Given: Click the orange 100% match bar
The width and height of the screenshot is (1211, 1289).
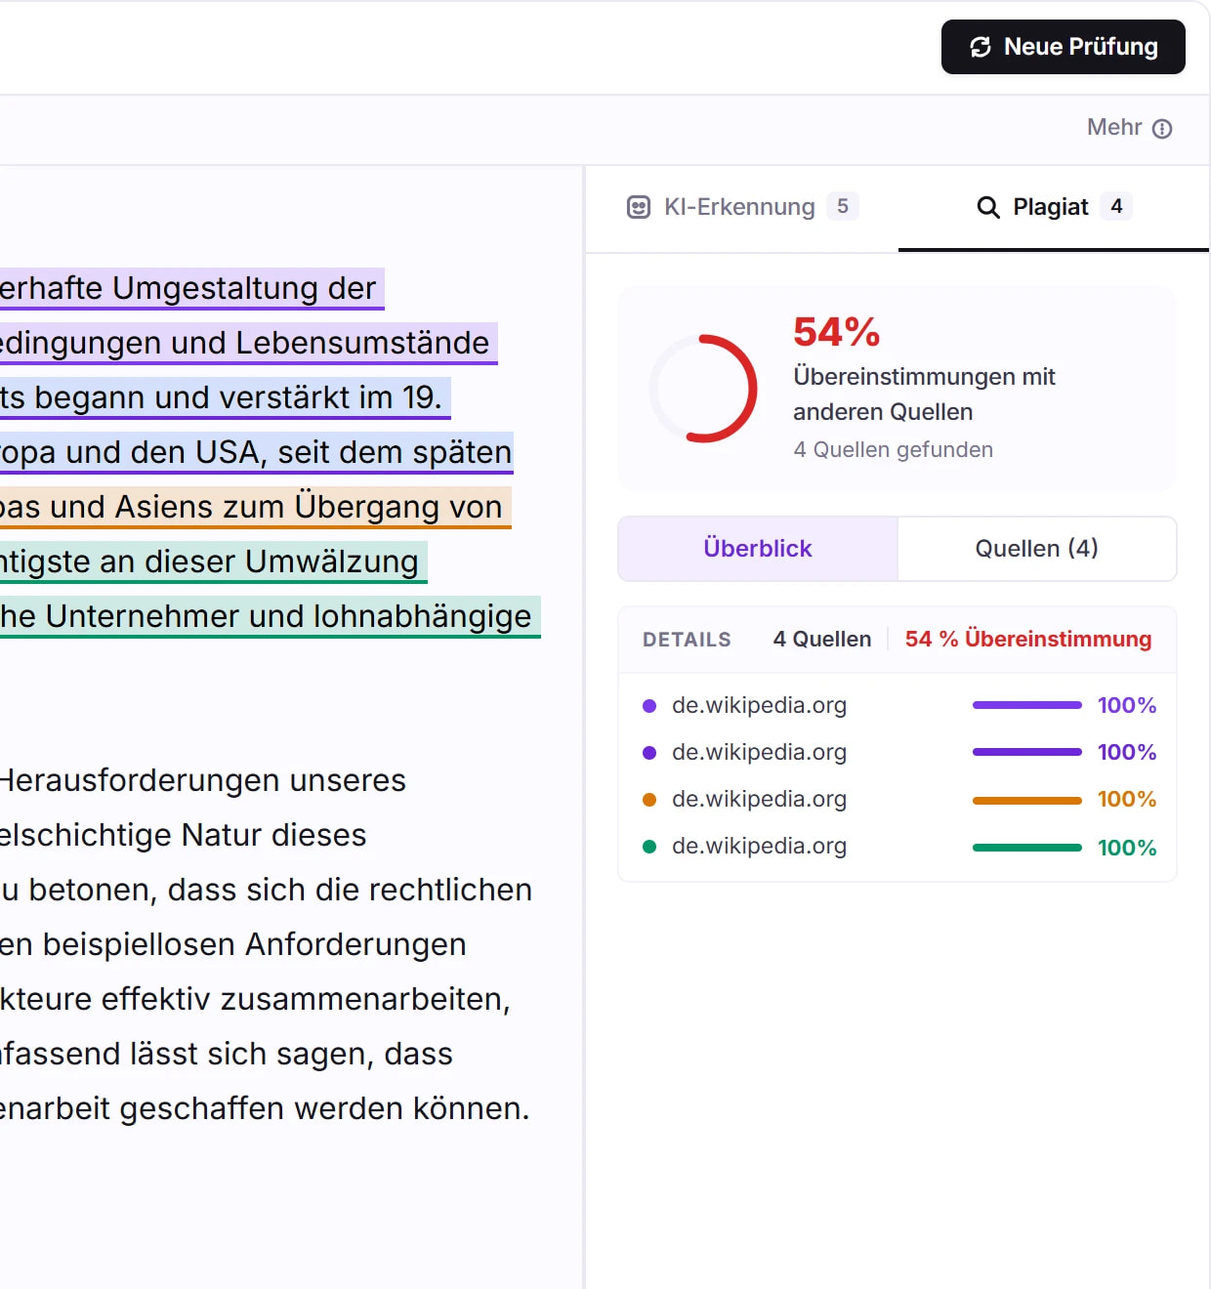Looking at the screenshot, I should (1027, 800).
